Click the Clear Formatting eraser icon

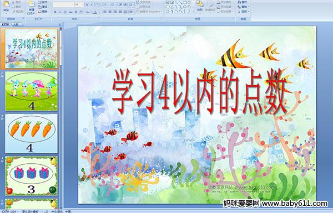coord(98,4)
